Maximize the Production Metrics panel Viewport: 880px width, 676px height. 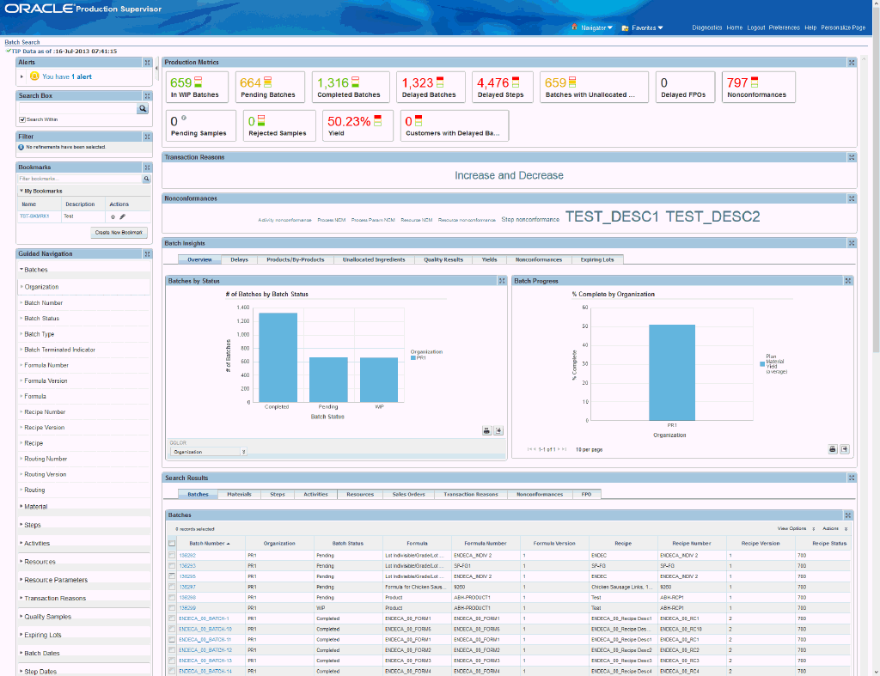tap(852, 62)
